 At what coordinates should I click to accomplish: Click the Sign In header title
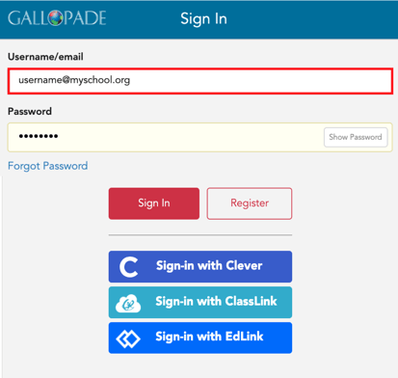click(203, 18)
